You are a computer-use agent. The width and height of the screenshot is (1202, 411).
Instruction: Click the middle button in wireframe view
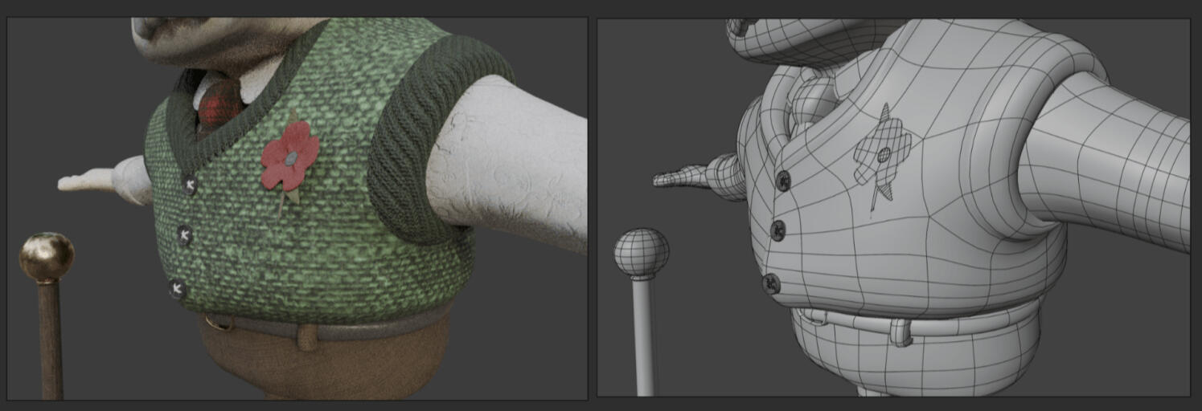777,231
